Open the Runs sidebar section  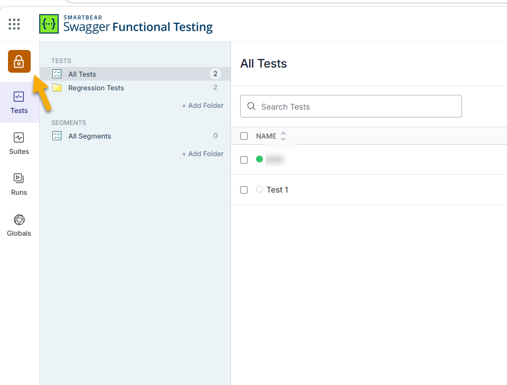19,185
